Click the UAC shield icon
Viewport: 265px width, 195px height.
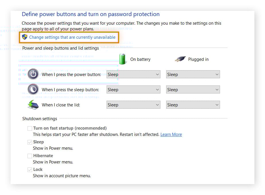(25, 37)
